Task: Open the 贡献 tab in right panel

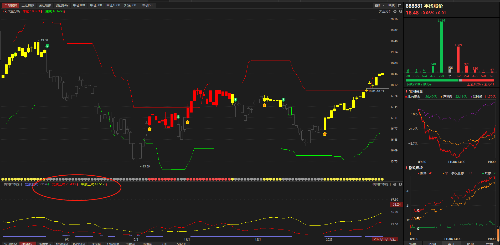Action: tap(489, 243)
